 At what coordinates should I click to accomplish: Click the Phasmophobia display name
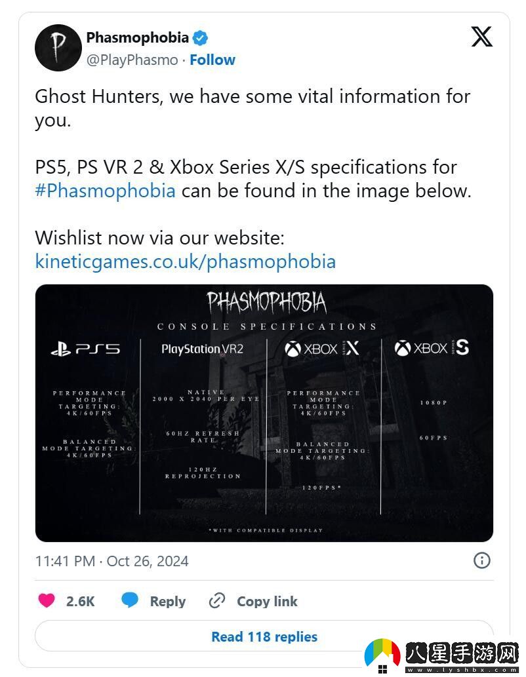click(137, 38)
